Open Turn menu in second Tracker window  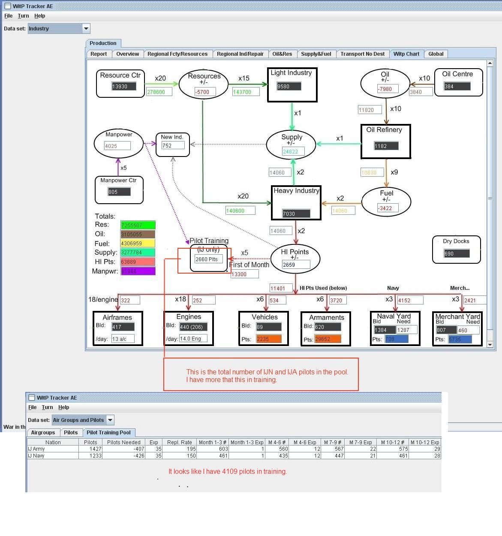coord(47,407)
